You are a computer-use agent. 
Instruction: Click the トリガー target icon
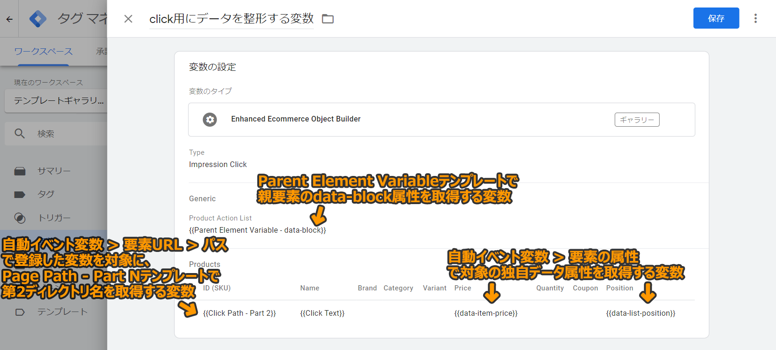[20, 218]
